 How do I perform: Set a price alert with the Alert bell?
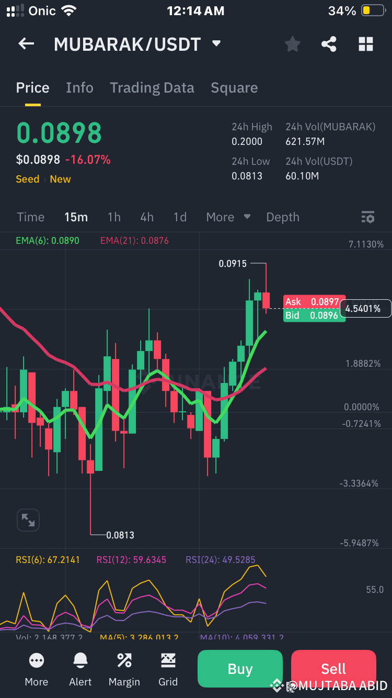click(x=80, y=670)
